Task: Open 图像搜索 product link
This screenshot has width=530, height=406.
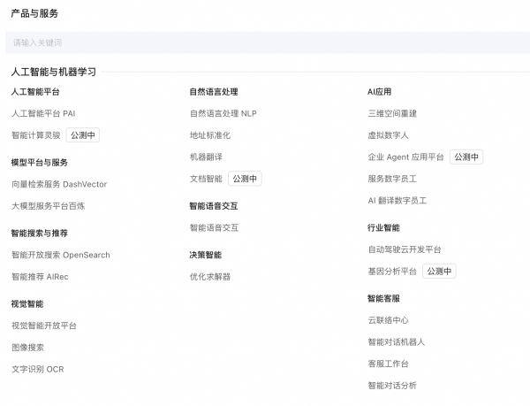Action: click(27, 348)
